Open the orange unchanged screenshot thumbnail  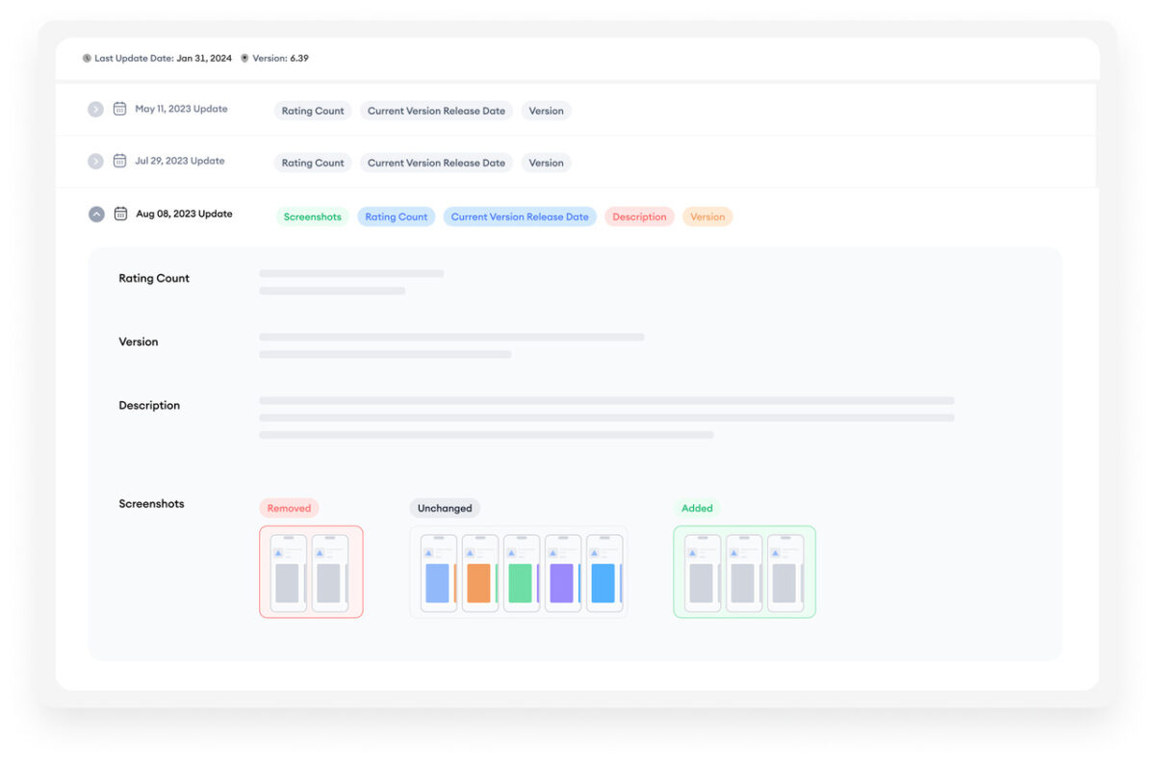click(480, 573)
